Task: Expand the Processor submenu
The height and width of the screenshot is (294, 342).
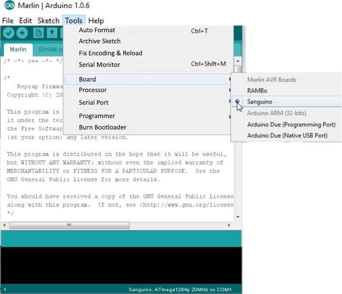Action: (93, 90)
